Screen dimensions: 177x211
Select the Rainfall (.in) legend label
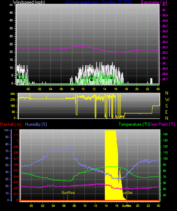pyautogui.click(x=11, y=124)
